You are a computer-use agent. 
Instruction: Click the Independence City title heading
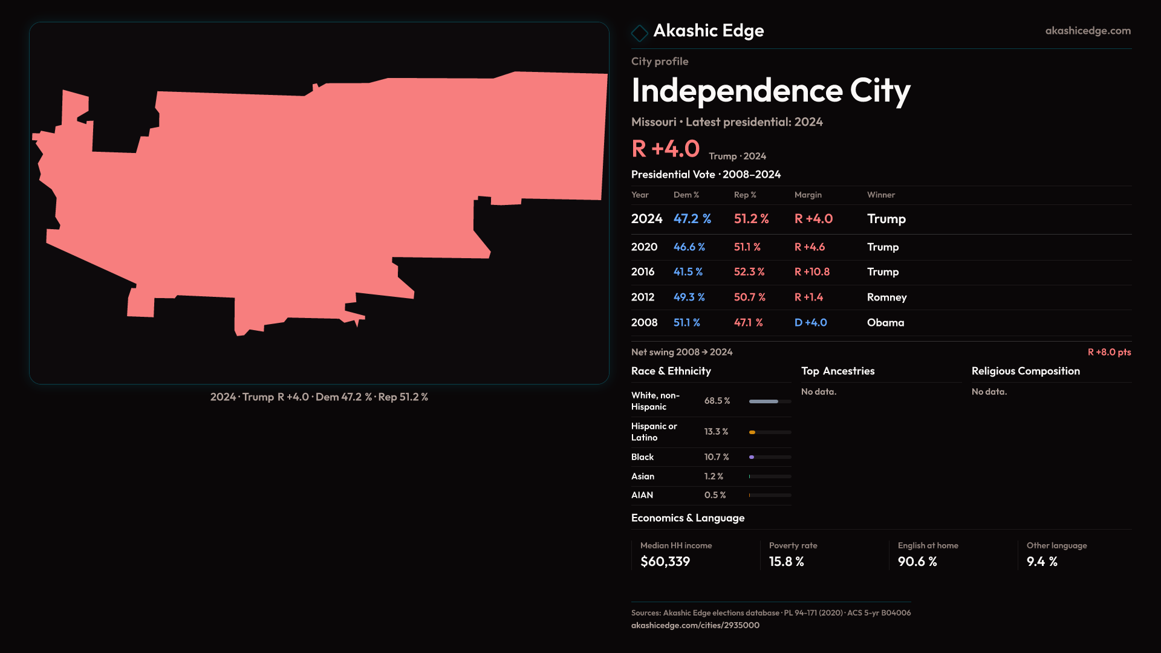coord(770,91)
